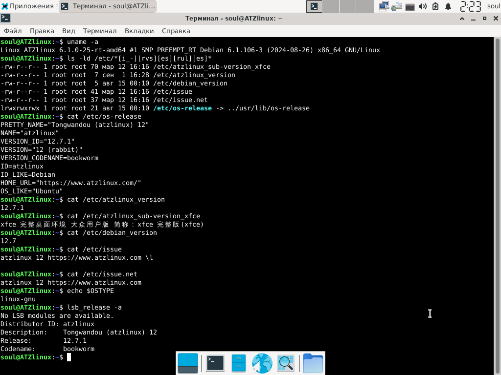Open the Вид menu

[x=68, y=31]
